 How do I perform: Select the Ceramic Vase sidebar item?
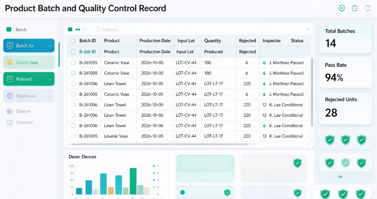tap(29, 62)
